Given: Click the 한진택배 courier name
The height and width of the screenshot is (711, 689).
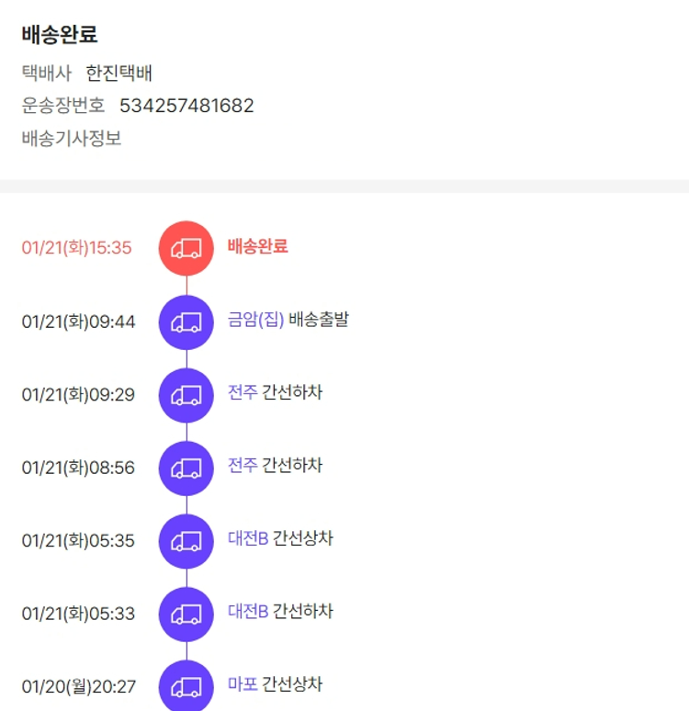Looking at the screenshot, I should [x=119, y=73].
